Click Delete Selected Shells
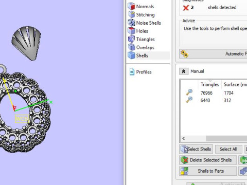Viewport: 247px width, 185px height. [x=208, y=160]
